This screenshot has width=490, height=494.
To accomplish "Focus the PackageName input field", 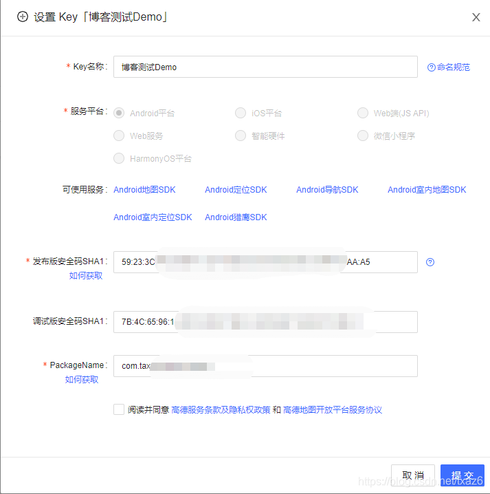I will point(265,366).
